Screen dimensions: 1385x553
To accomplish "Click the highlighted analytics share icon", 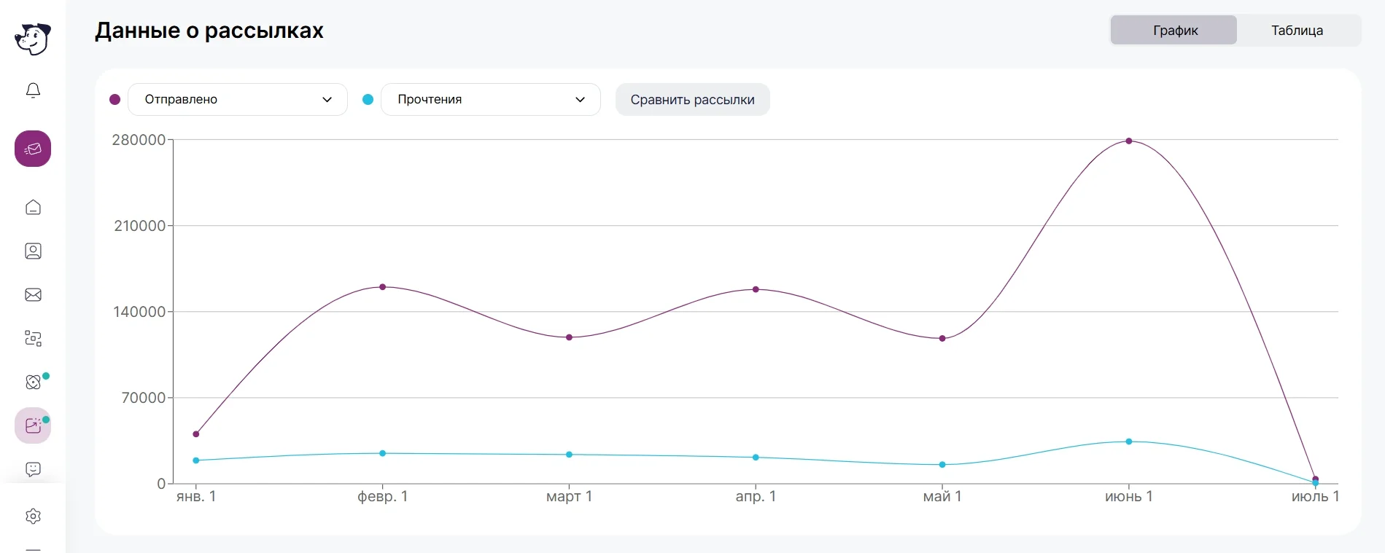I will click(33, 425).
